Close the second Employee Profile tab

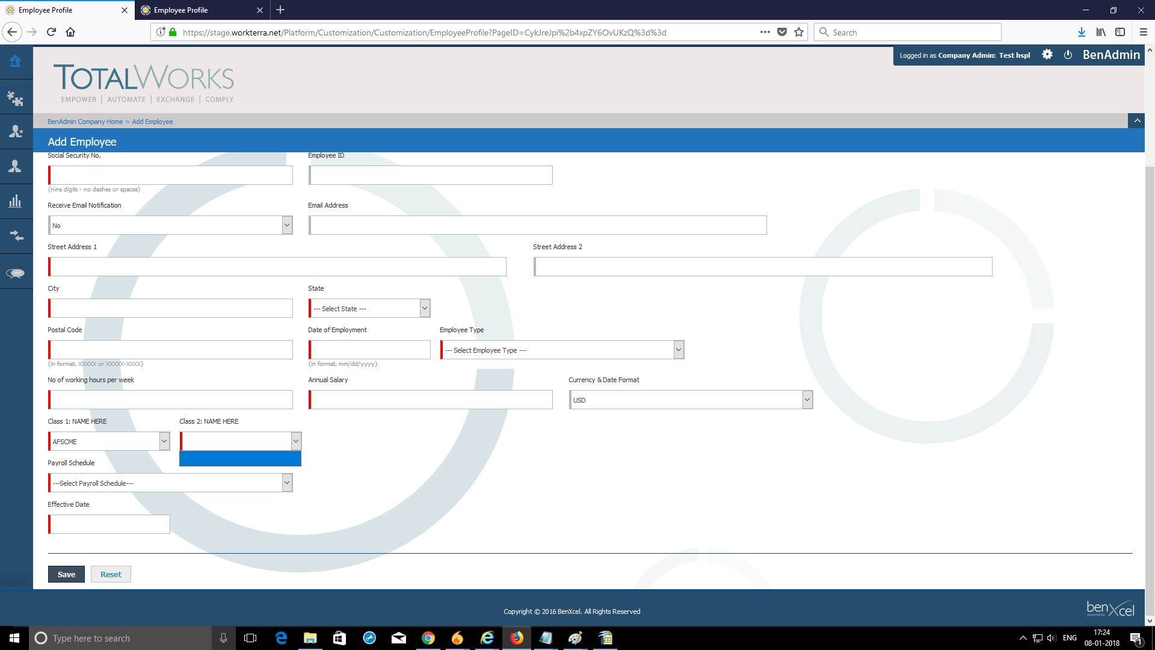click(x=260, y=10)
